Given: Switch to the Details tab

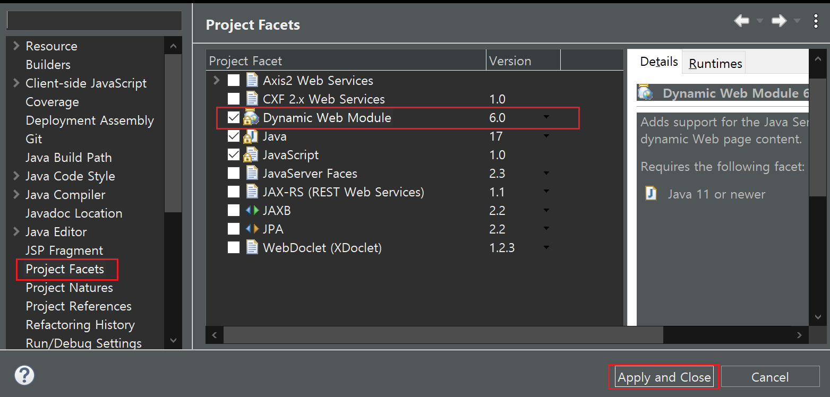Looking at the screenshot, I should pos(659,62).
